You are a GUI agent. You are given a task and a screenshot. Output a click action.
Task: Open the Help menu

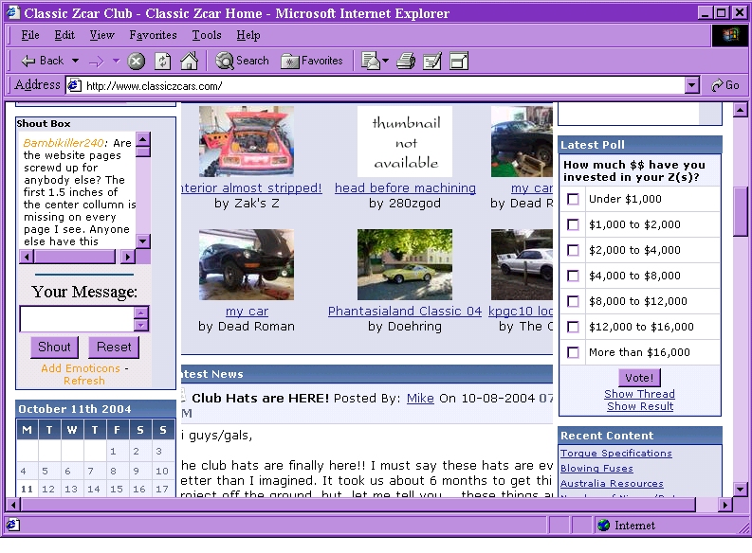(248, 35)
